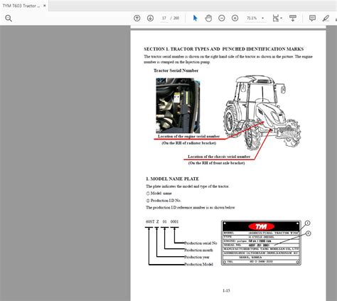This screenshot has height=301, width=337.
Task: Go to next page with down arrow
Action: coord(150,18)
